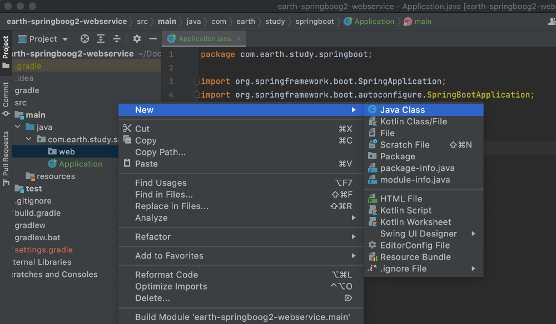The height and width of the screenshot is (324, 556).
Task: Choose Delete... in context menu
Action: coord(241,298)
